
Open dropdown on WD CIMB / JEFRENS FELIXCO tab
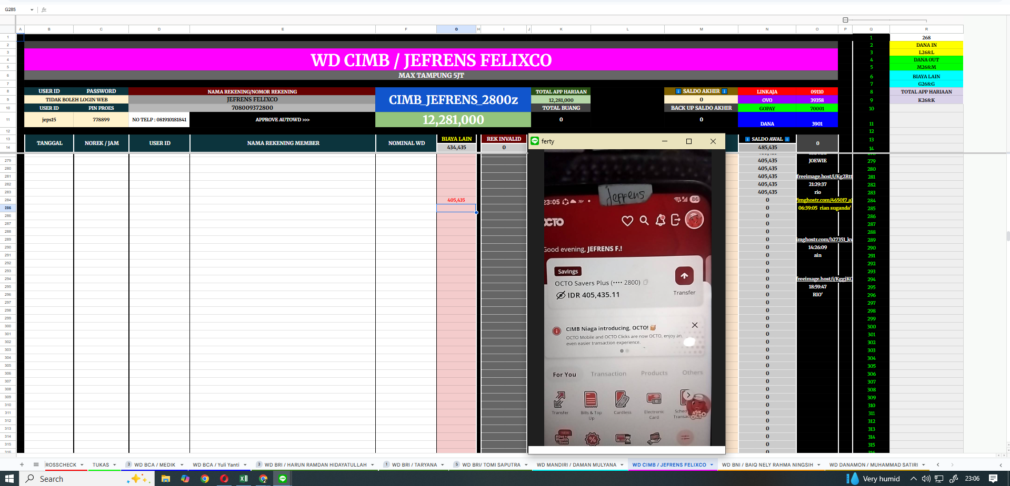[x=712, y=464]
